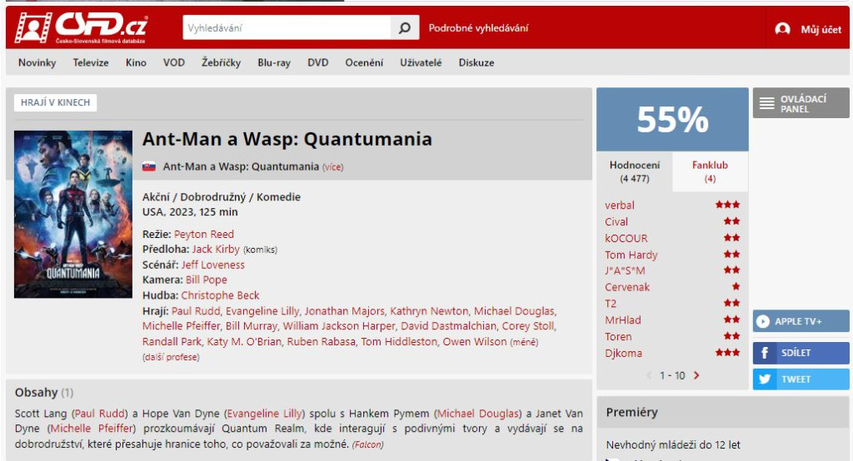
Task: Click the Ovládací panel button
Action: (801, 103)
